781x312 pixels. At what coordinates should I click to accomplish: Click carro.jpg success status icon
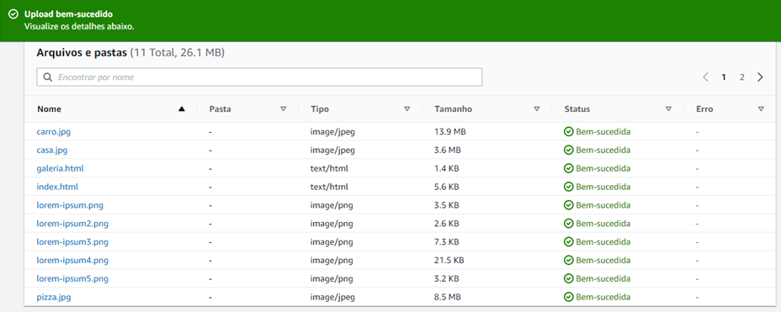click(568, 132)
